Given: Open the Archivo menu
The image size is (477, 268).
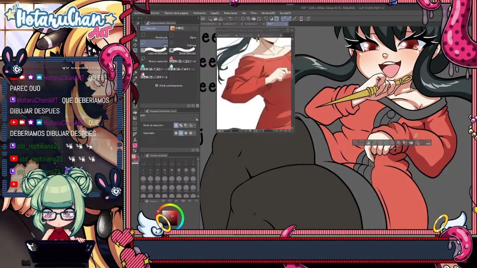Looking at the screenshot, I should tap(139, 13).
